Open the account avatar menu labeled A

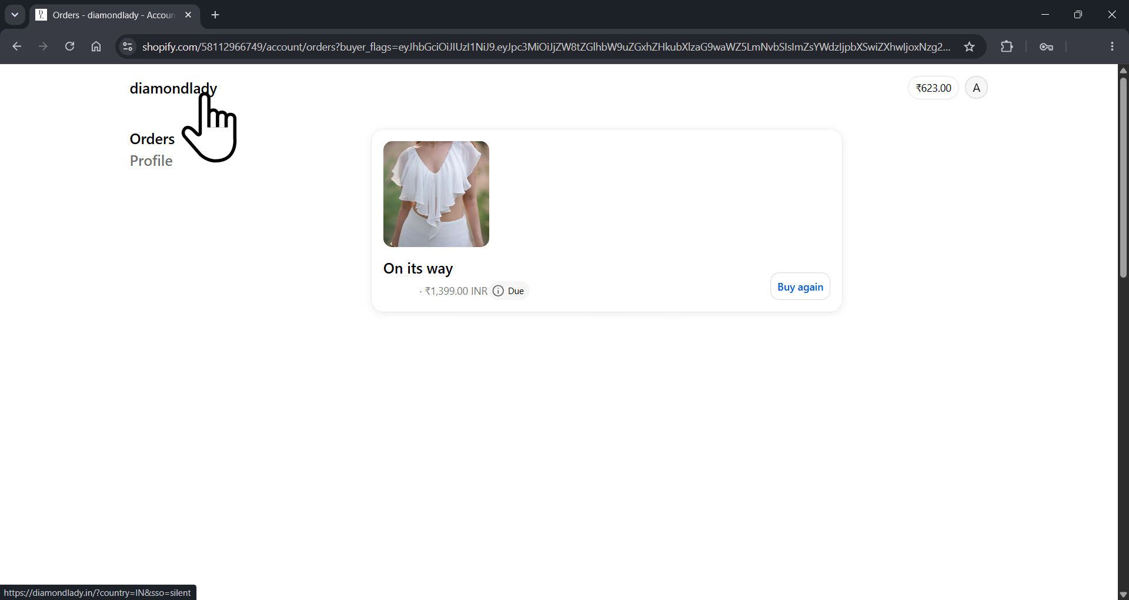[976, 88]
